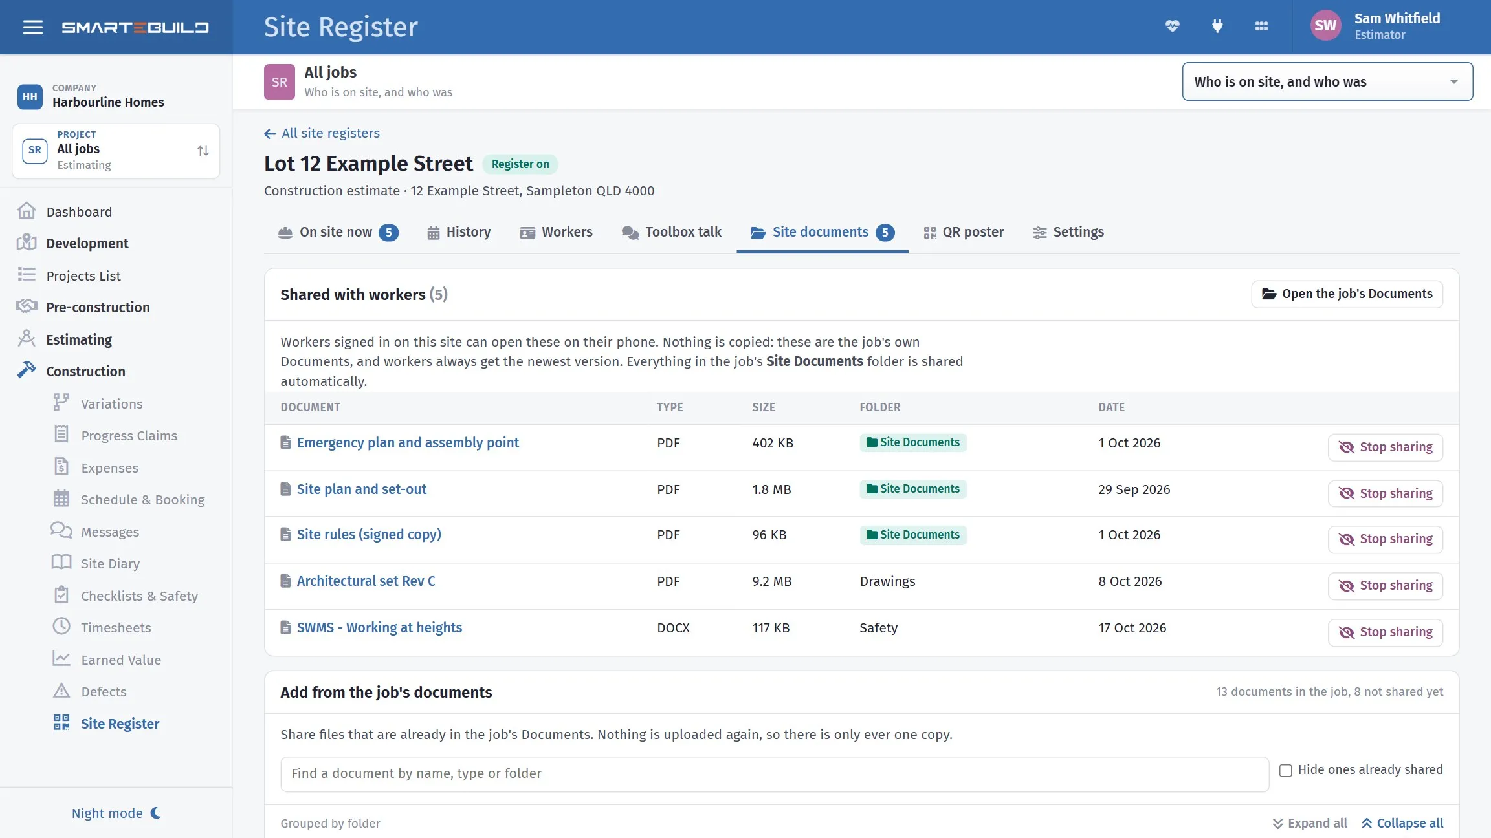Go back to All site registers
The width and height of the screenshot is (1491, 838).
(322, 133)
